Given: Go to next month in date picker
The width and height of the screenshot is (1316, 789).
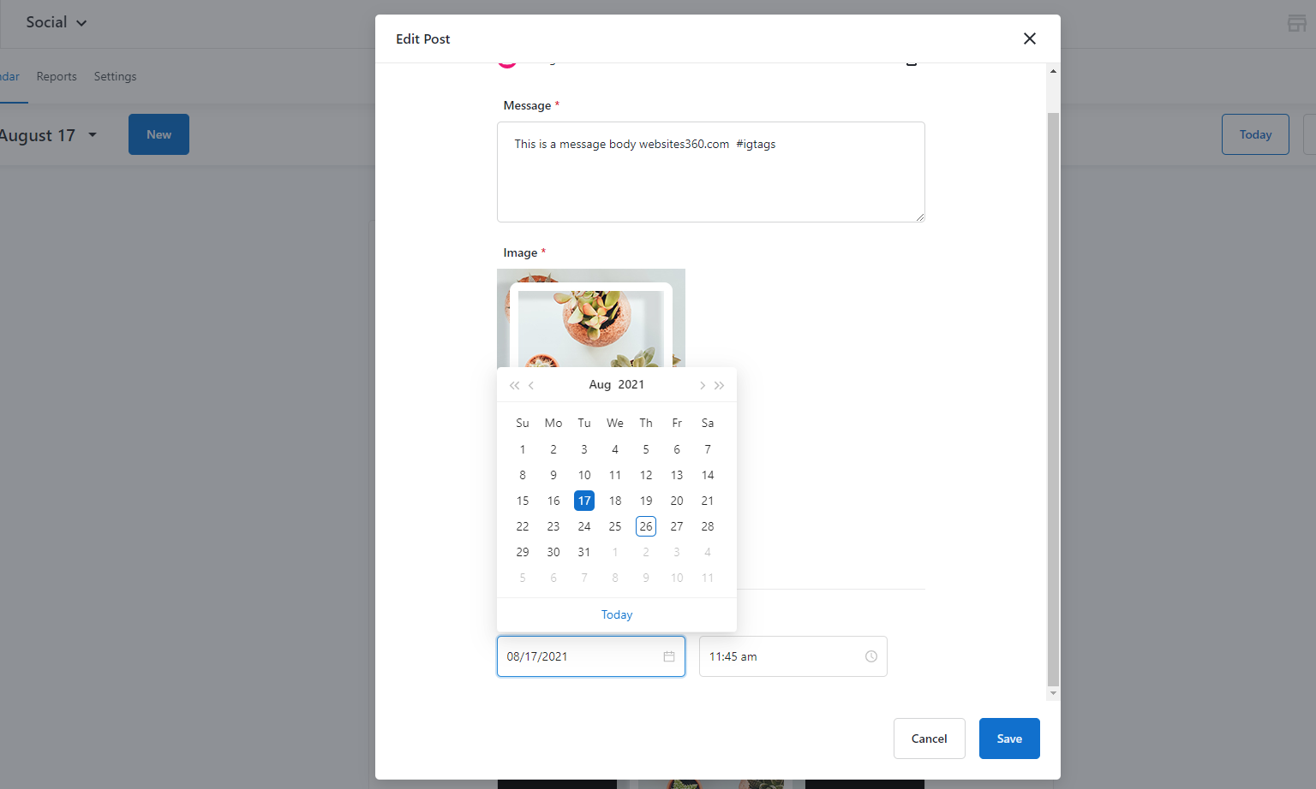Looking at the screenshot, I should (703, 385).
